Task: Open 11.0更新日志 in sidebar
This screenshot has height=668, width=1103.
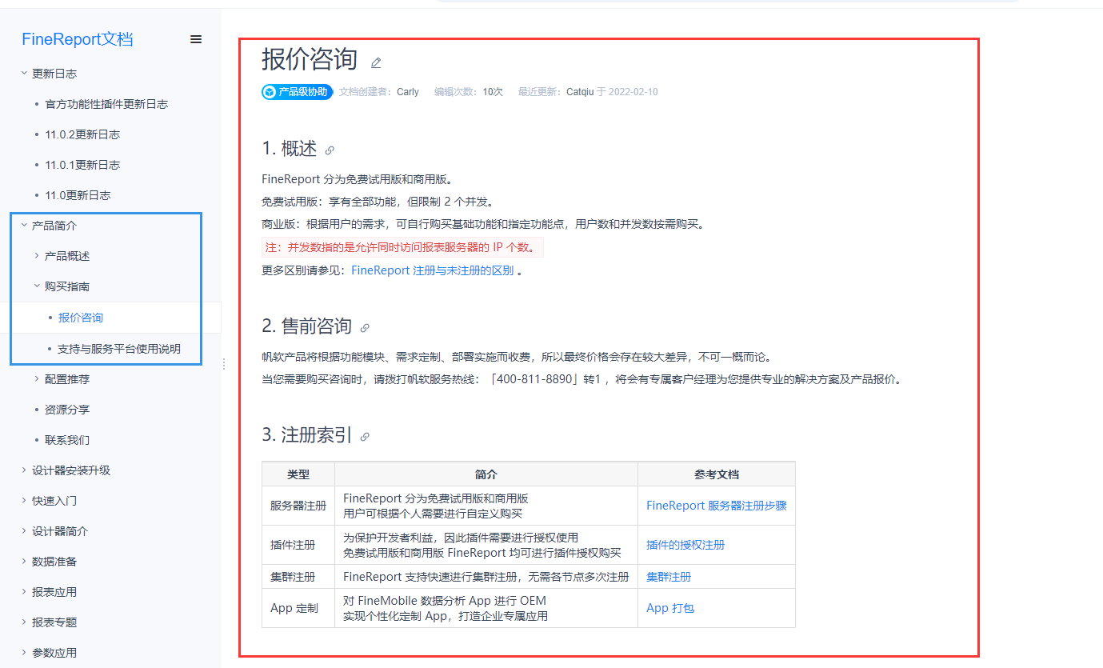Action: [x=78, y=195]
